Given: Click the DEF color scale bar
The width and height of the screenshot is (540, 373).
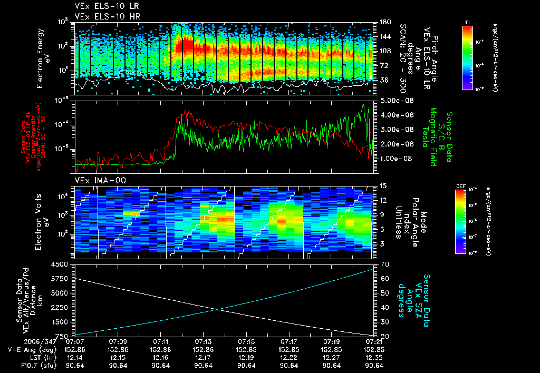Looking at the screenshot, I should (461, 222).
